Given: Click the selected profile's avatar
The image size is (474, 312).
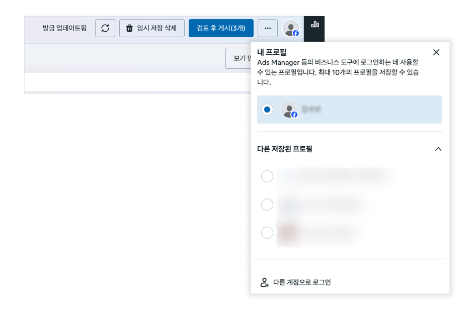Looking at the screenshot, I should [x=290, y=110].
